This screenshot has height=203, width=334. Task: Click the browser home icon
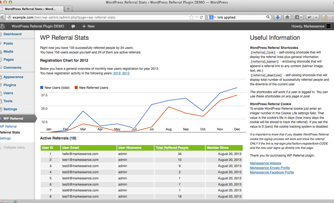pos(287,17)
